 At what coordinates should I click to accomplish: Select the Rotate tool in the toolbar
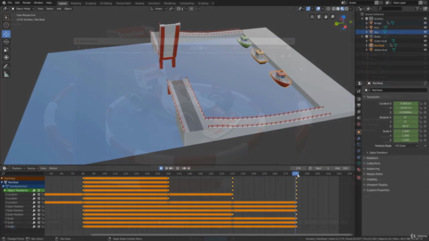6,42
